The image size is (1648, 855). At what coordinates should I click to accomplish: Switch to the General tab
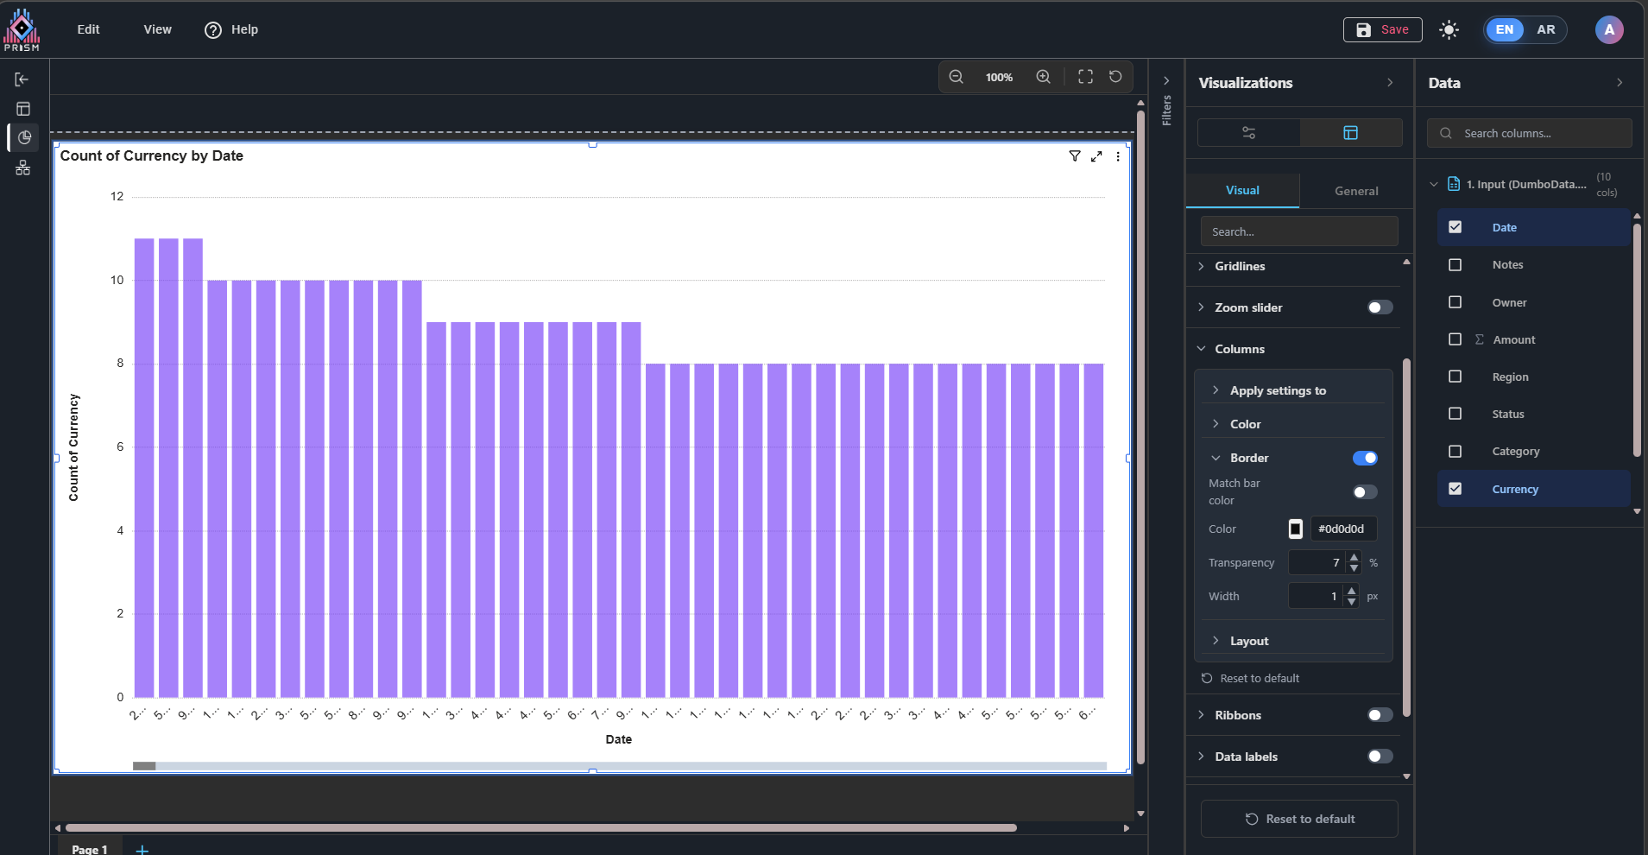pos(1355,191)
